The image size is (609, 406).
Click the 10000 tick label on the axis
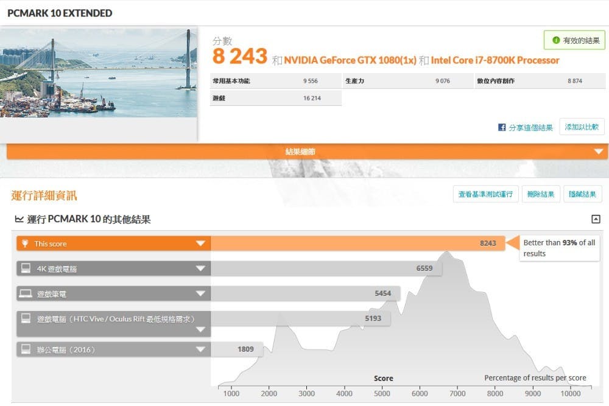(571, 393)
